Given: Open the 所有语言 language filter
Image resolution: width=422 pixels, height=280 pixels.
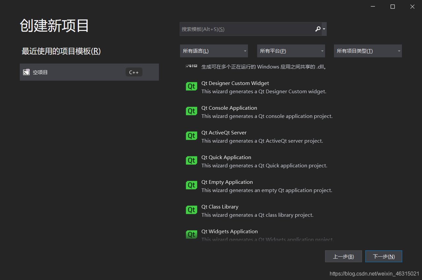Looking at the screenshot, I should coord(214,51).
